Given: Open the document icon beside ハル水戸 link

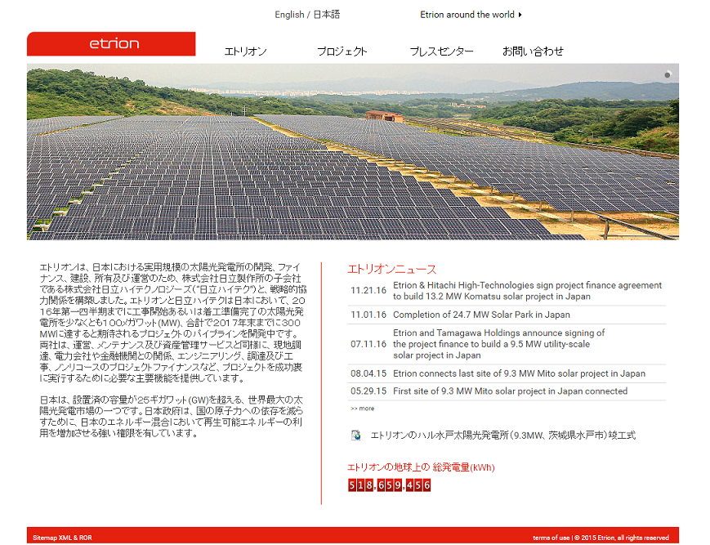Looking at the screenshot, I should coord(356,436).
